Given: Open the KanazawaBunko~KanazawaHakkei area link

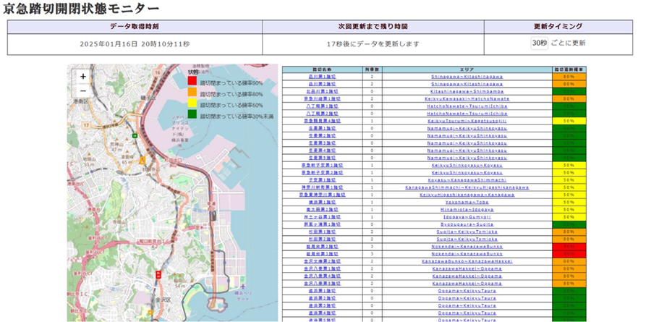Looking at the screenshot, I should (468, 261).
